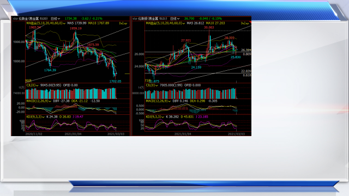Open KDJ(9,3,3) dropdown on silver chart
The image size is (349, 196).
155,117
